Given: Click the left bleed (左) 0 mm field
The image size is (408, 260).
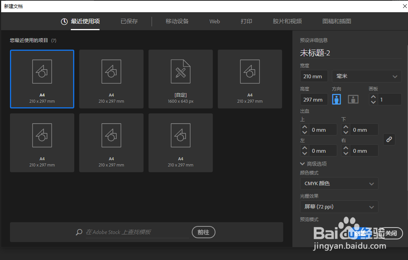Looking at the screenshot, I should click(x=323, y=151).
